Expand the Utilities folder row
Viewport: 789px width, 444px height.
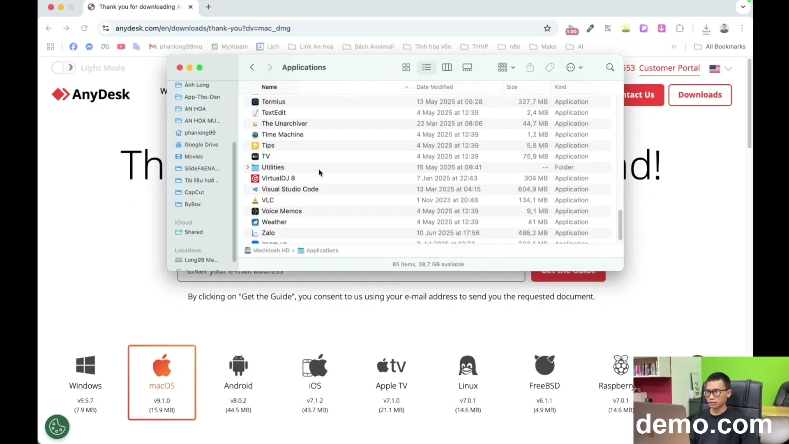247,167
